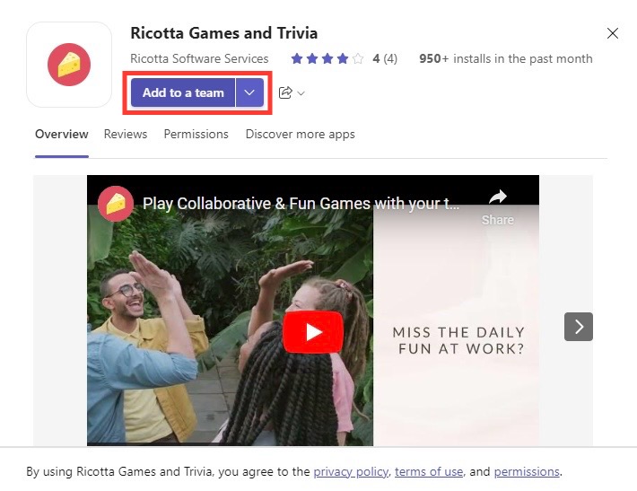Viewport: 637px width, 491px height.
Task: Click the Add to a team button
Action: (x=183, y=92)
